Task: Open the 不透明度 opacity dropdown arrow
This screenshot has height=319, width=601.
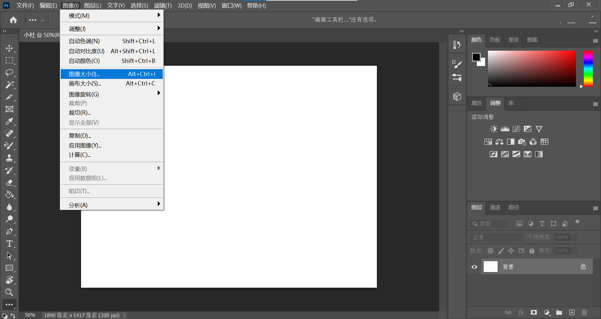Action: pos(575,237)
